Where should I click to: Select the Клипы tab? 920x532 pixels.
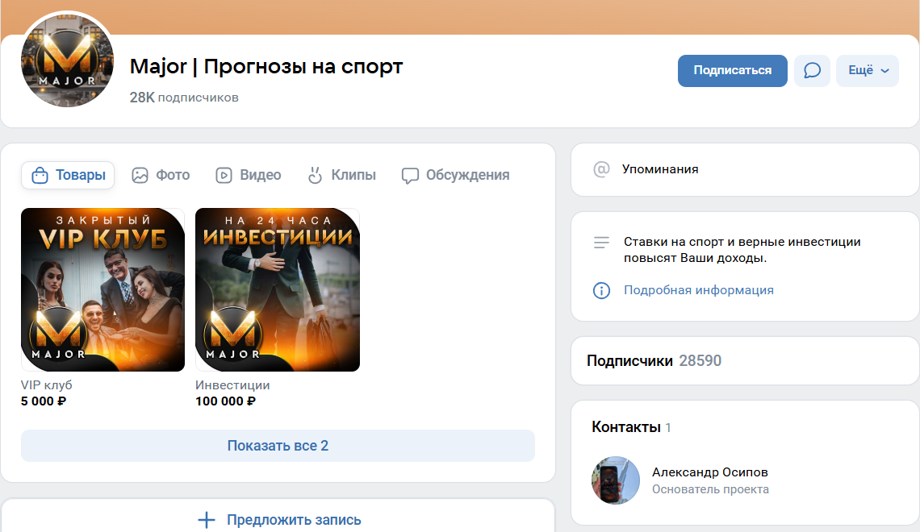[x=341, y=175]
